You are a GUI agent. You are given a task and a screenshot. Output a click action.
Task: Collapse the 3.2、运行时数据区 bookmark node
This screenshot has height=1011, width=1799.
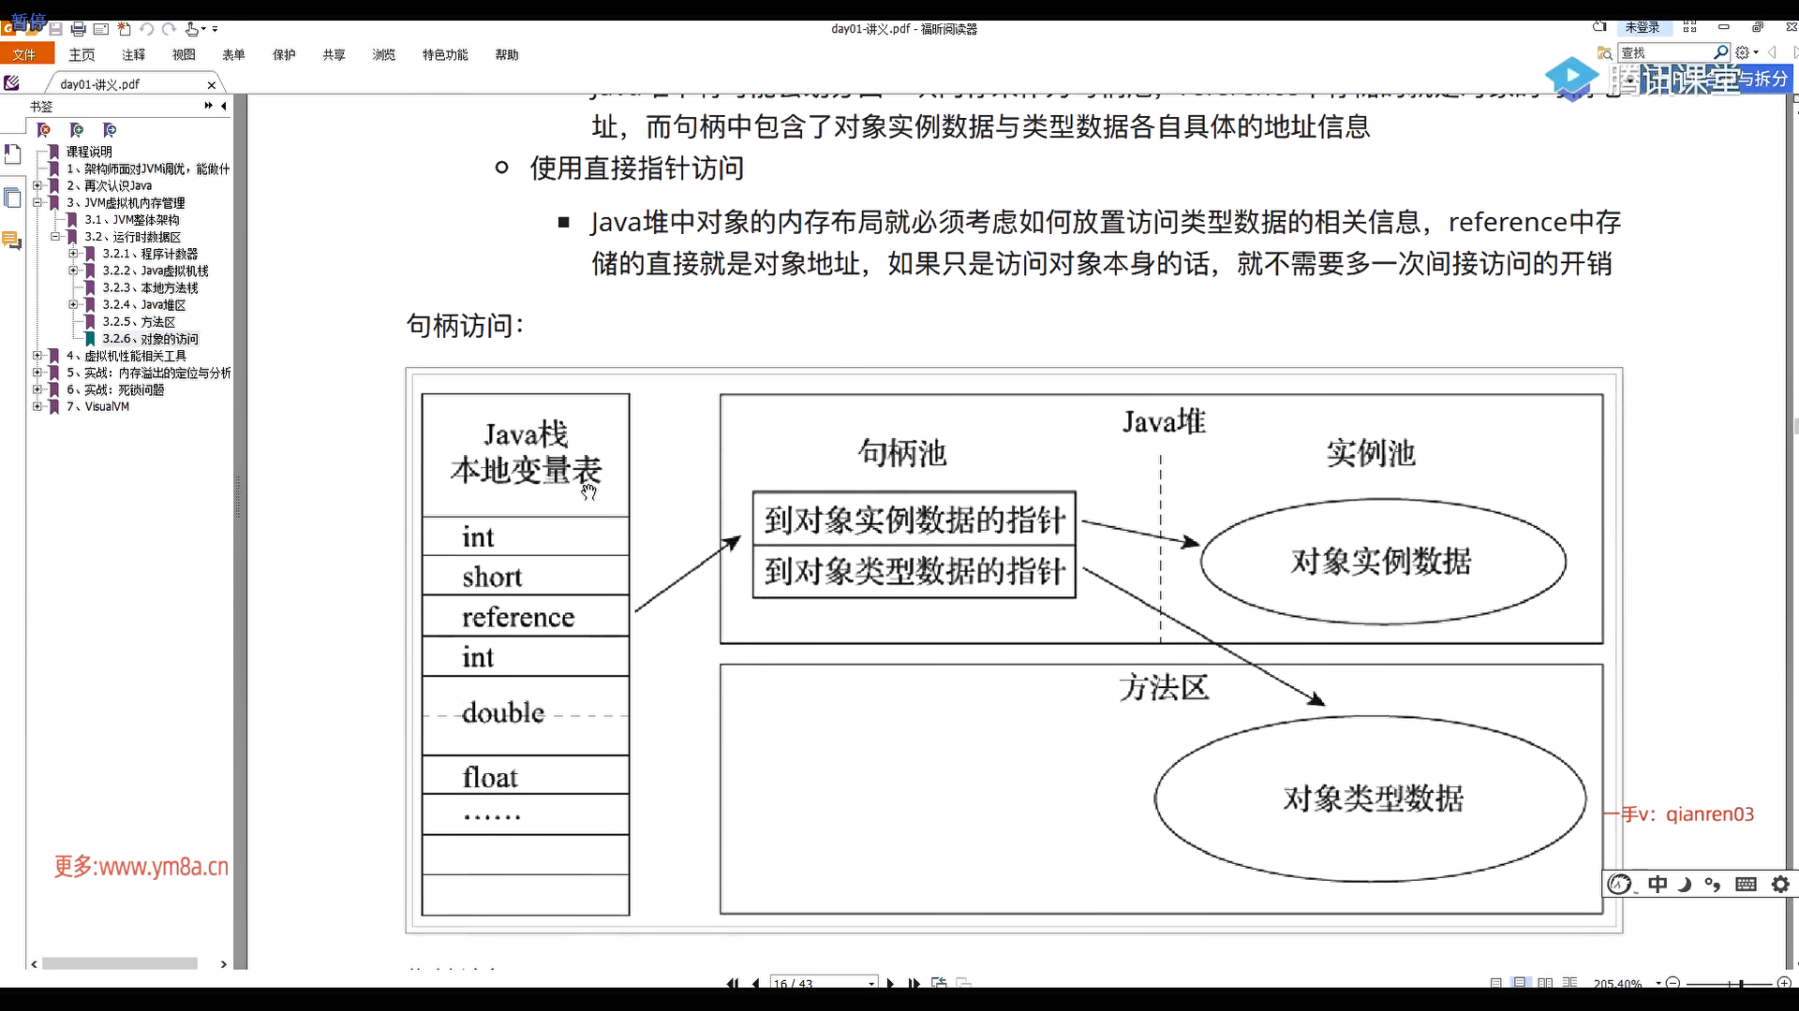coord(55,237)
